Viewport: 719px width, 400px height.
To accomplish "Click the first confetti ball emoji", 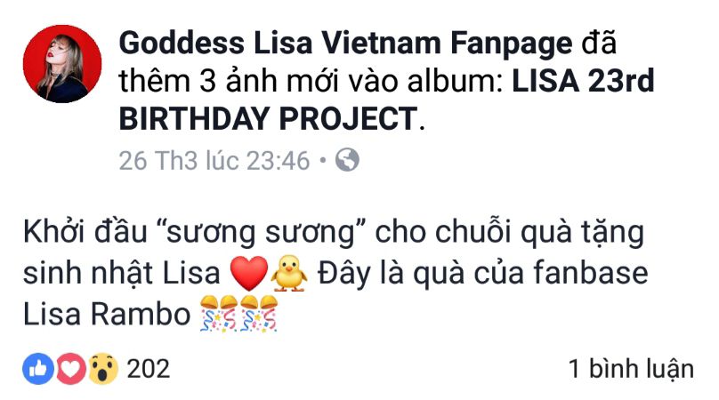I will [219, 314].
